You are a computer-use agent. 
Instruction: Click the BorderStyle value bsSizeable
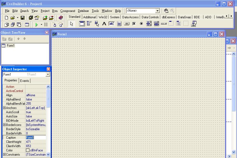[x=33, y=129]
